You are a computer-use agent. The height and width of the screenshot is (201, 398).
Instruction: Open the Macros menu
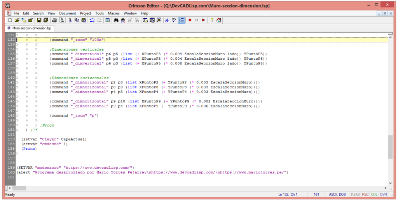click(x=113, y=13)
